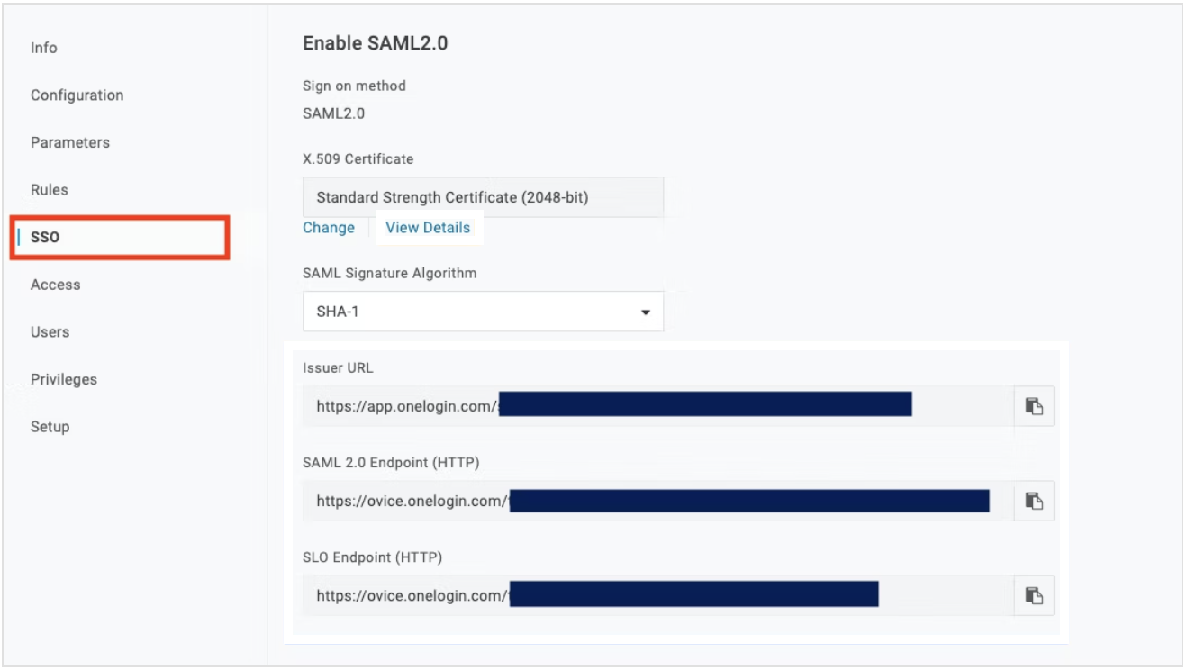
Task: Open the Setup section
Action: coord(50,427)
